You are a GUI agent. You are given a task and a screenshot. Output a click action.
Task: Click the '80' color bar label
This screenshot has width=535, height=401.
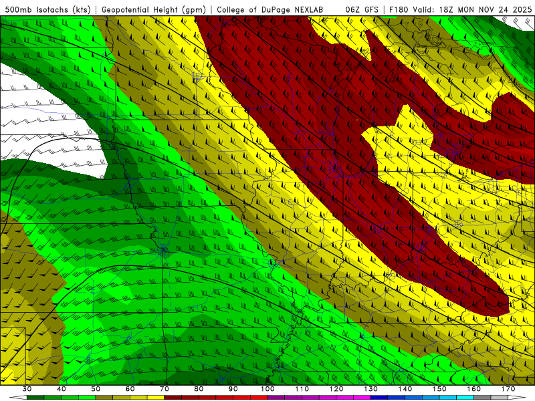click(x=199, y=389)
